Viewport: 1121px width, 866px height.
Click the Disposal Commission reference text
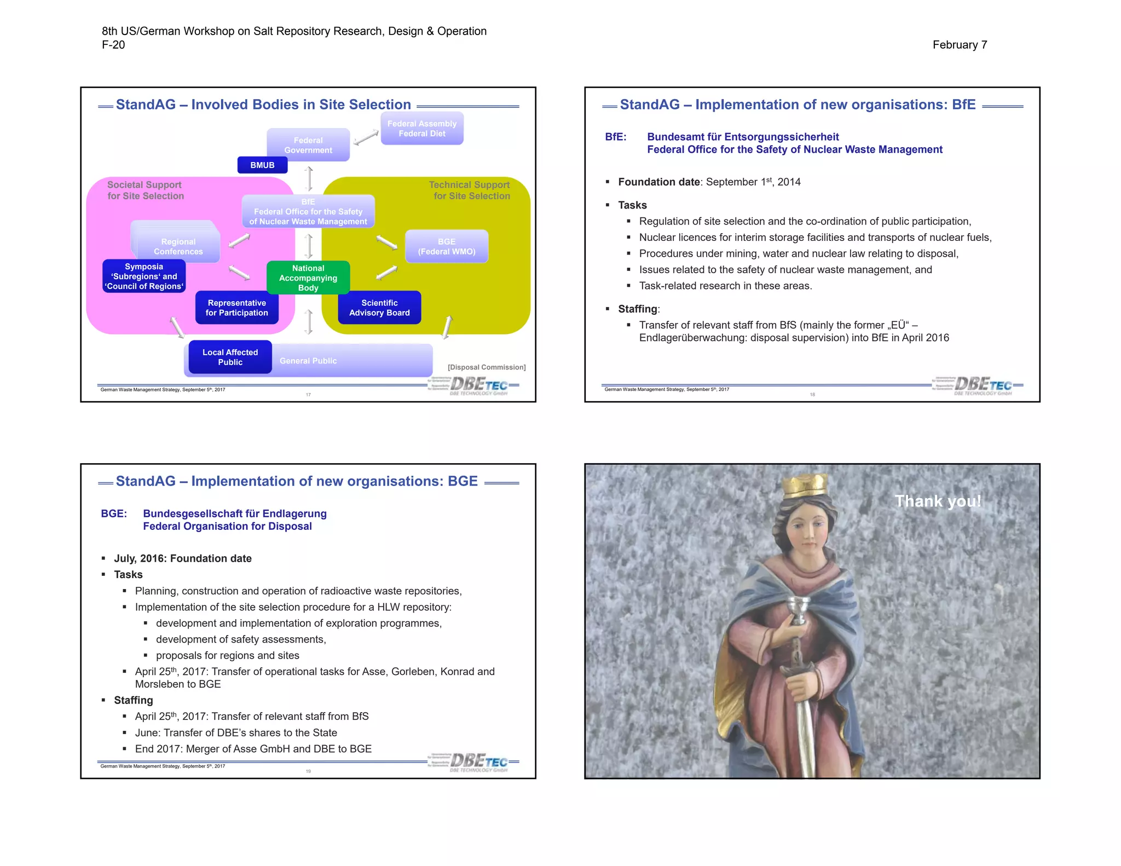486,367
